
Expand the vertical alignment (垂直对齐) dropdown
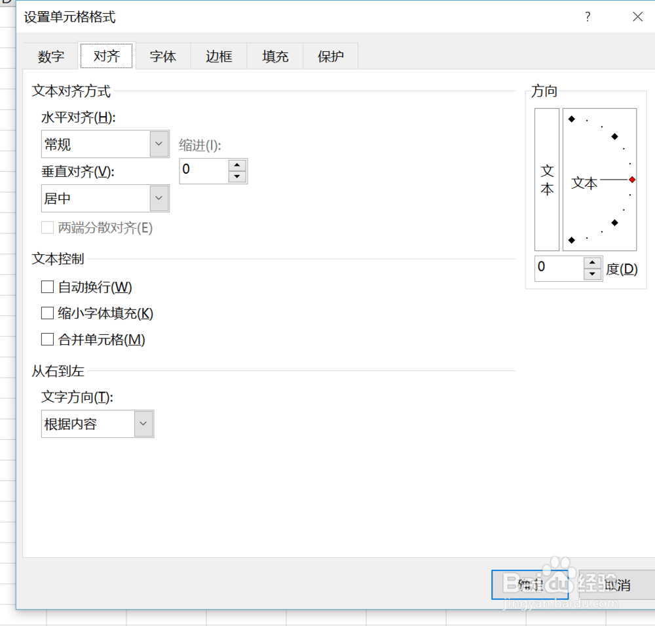click(159, 198)
